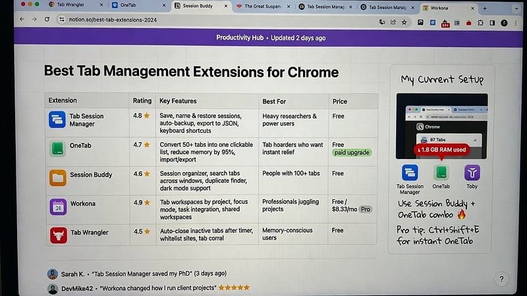Image resolution: width=527 pixels, height=296 pixels.
Task: Click DevMike42 avatar in comments
Action: (x=53, y=289)
